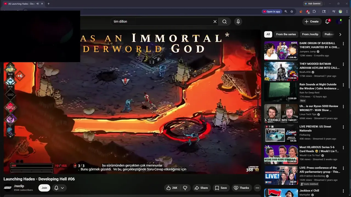Viewport: 351px width, 197px height.
Task: Click the page vertical scrollbar
Action: pyautogui.click(x=350, y=55)
